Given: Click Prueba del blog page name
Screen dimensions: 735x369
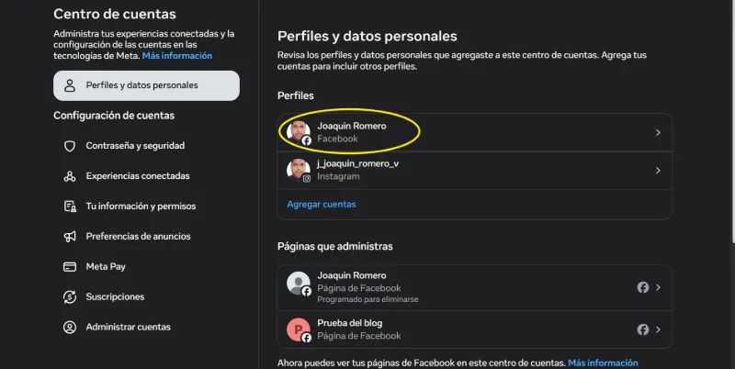Looking at the screenshot, I should coord(350,323).
